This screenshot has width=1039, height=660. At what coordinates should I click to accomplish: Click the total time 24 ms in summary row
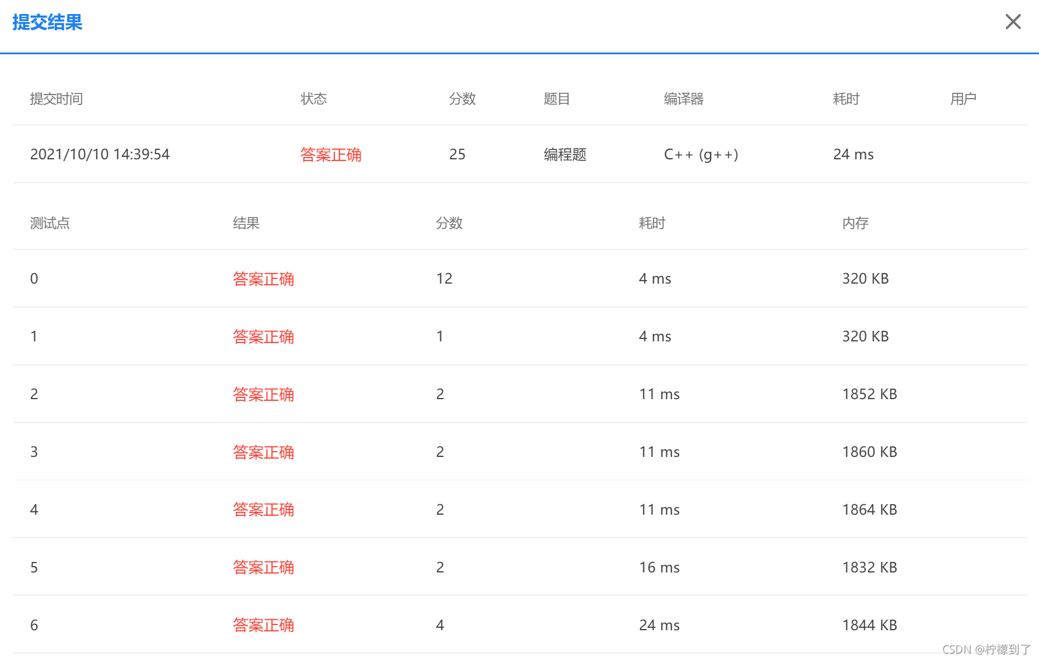[853, 155]
